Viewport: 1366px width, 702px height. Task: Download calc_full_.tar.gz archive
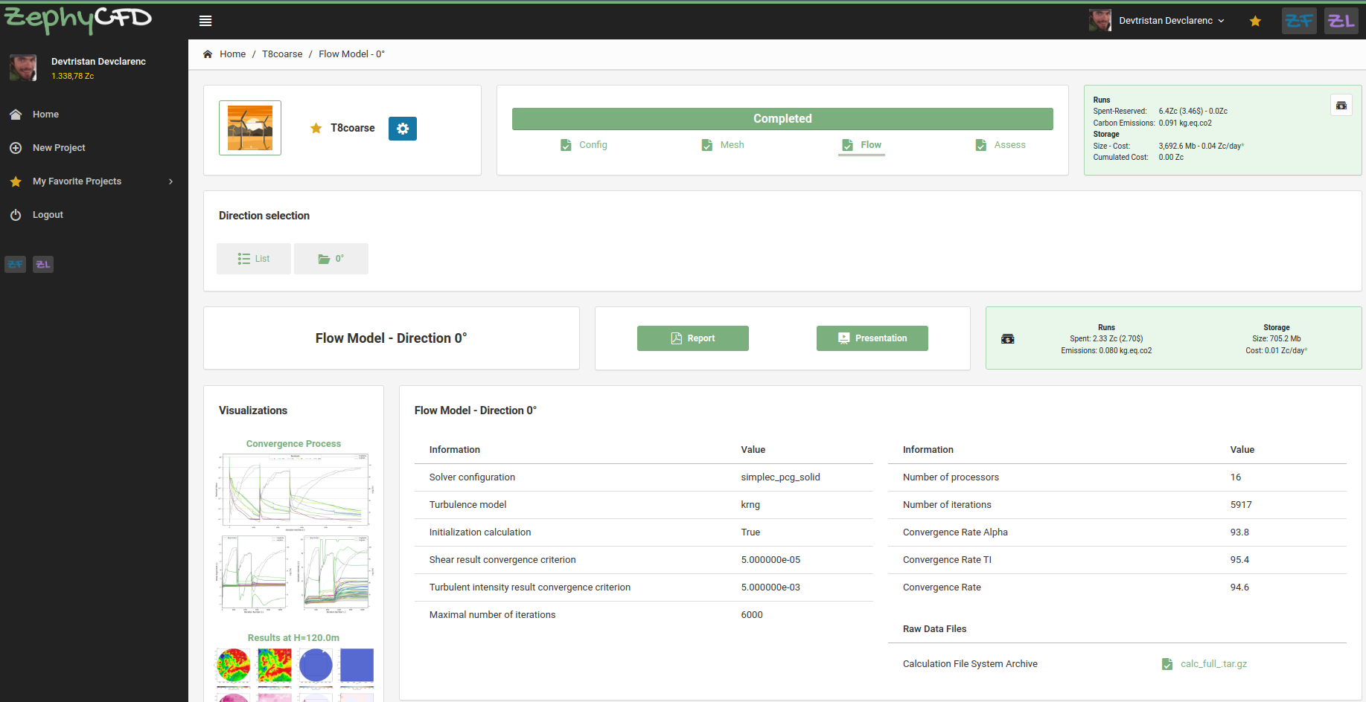coord(1213,664)
